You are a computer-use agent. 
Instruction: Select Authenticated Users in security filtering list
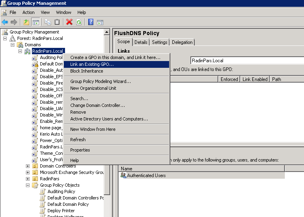146,176
